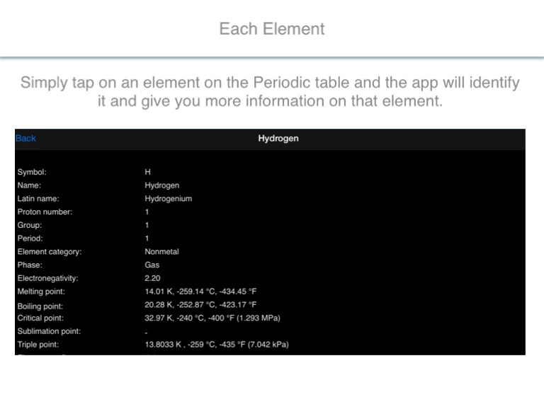This screenshot has width=544, height=397.
Task: Select the Proton number row label
Action: click(x=45, y=212)
